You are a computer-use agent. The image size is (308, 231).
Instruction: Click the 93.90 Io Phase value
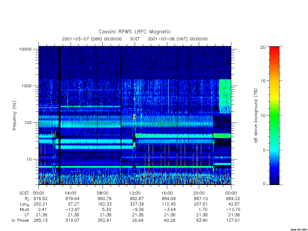pyautogui.click(x=202, y=220)
